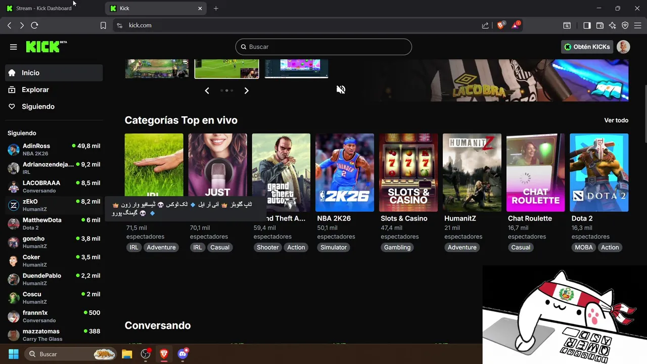647x364 pixels.
Task: Switch to the Kick tab
Action: coord(156,8)
